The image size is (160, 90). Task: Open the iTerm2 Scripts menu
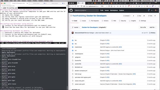[x=29, y=1]
